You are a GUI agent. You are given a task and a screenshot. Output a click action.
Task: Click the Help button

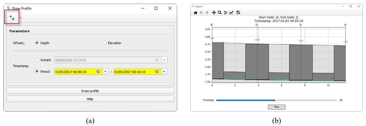click(90, 99)
